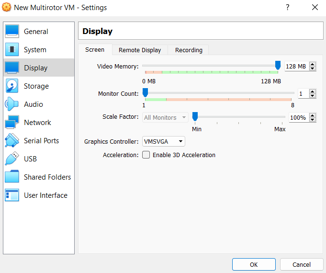Open Shared Folders settings

(x=39, y=177)
